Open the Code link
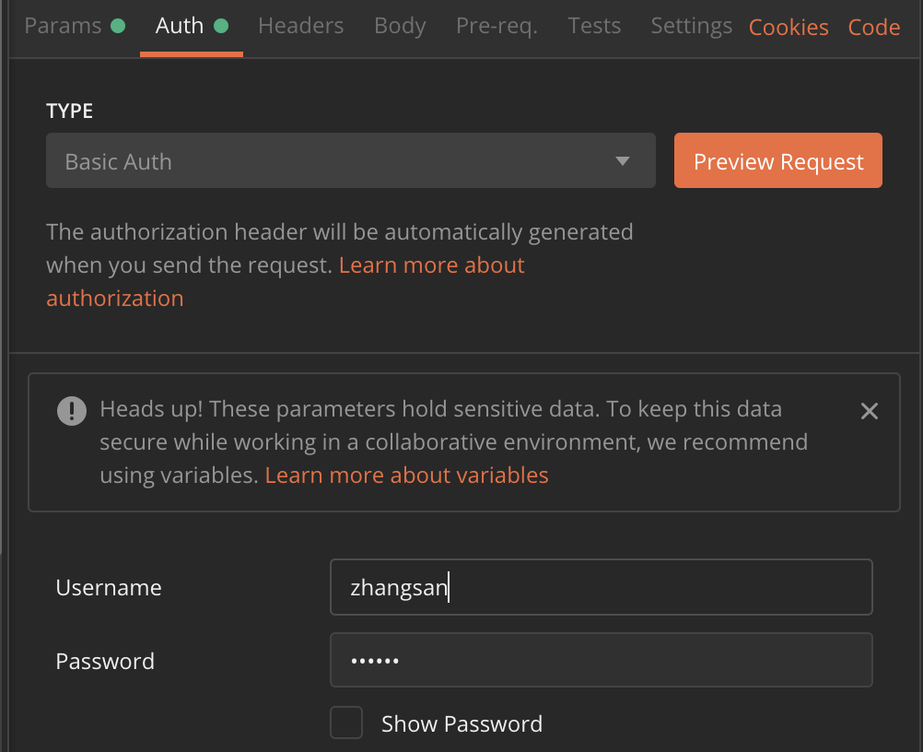 [873, 28]
